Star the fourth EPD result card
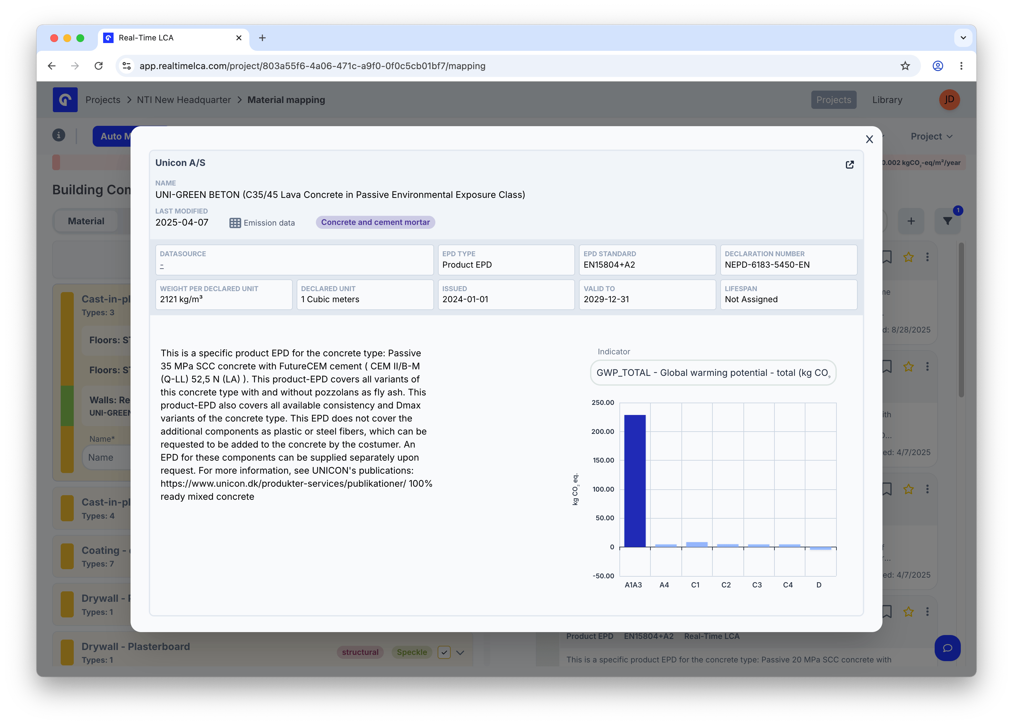 click(908, 612)
